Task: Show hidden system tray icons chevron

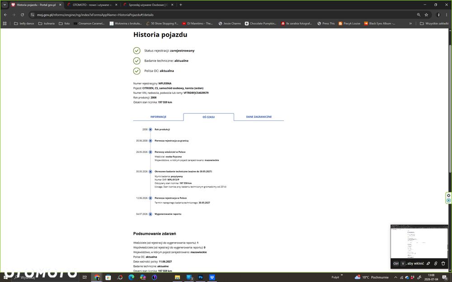Action: (x=395, y=277)
